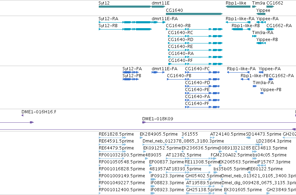Screen dimensions: 296x195
Task: Select the EP00837.3prime EST
Action: pyautogui.click(x=151, y=165)
